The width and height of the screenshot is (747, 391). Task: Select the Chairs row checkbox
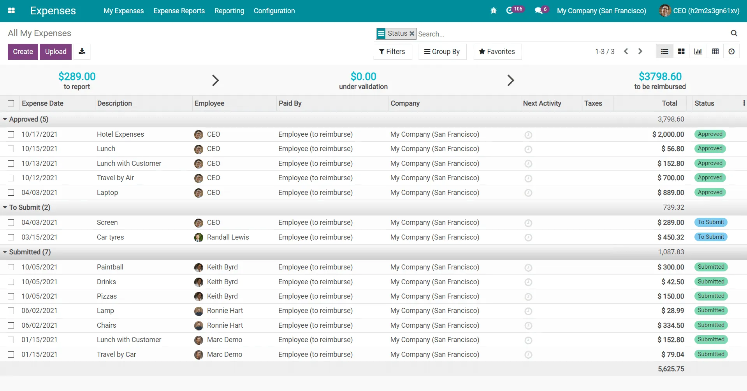click(11, 325)
